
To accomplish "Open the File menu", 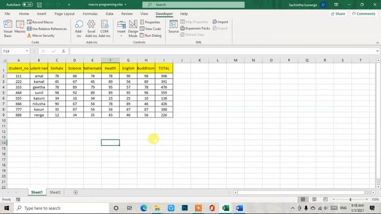I will click(x=7, y=14).
